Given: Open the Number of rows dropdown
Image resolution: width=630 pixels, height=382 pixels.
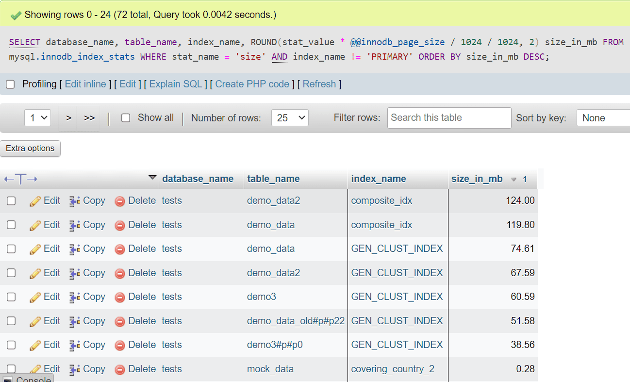Looking at the screenshot, I should click(290, 118).
